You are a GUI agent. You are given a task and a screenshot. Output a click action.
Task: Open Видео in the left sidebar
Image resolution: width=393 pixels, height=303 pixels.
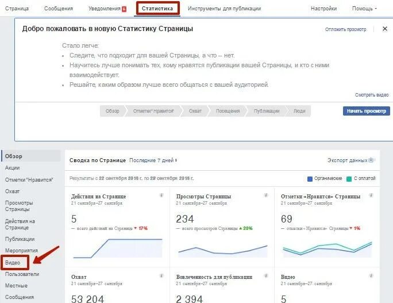[x=13, y=263]
